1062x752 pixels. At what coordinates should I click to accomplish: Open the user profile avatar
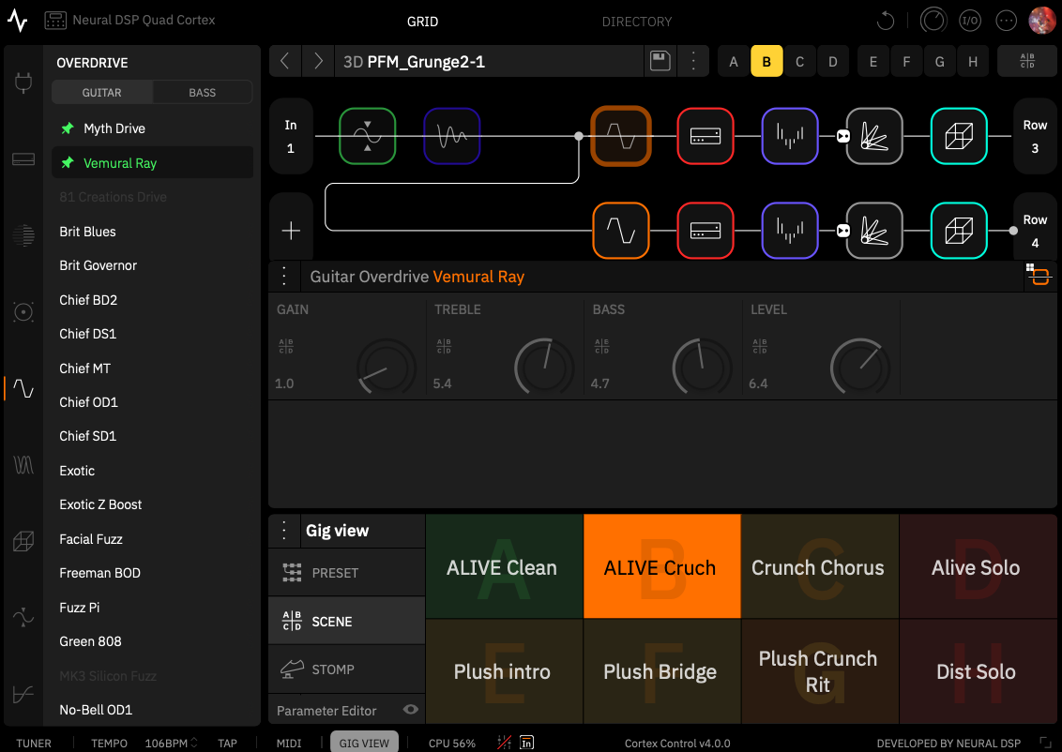tap(1041, 21)
